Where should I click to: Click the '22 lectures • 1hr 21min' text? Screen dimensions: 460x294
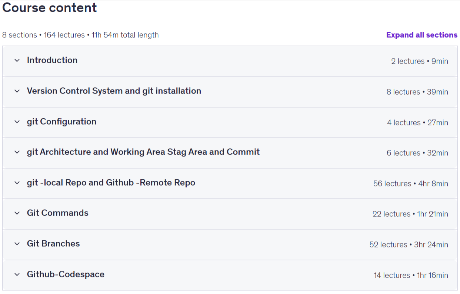click(410, 214)
